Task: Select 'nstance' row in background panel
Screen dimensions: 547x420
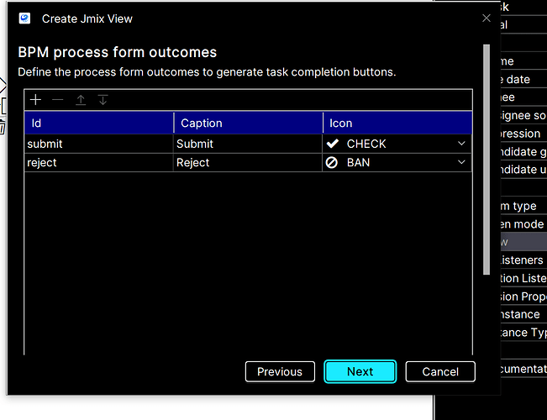Action: tap(523, 314)
